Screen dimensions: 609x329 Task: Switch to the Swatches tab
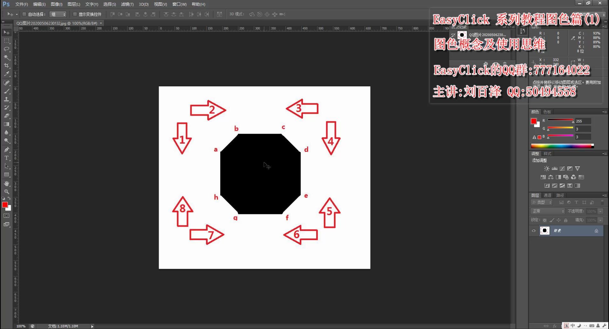(x=547, y=112)
